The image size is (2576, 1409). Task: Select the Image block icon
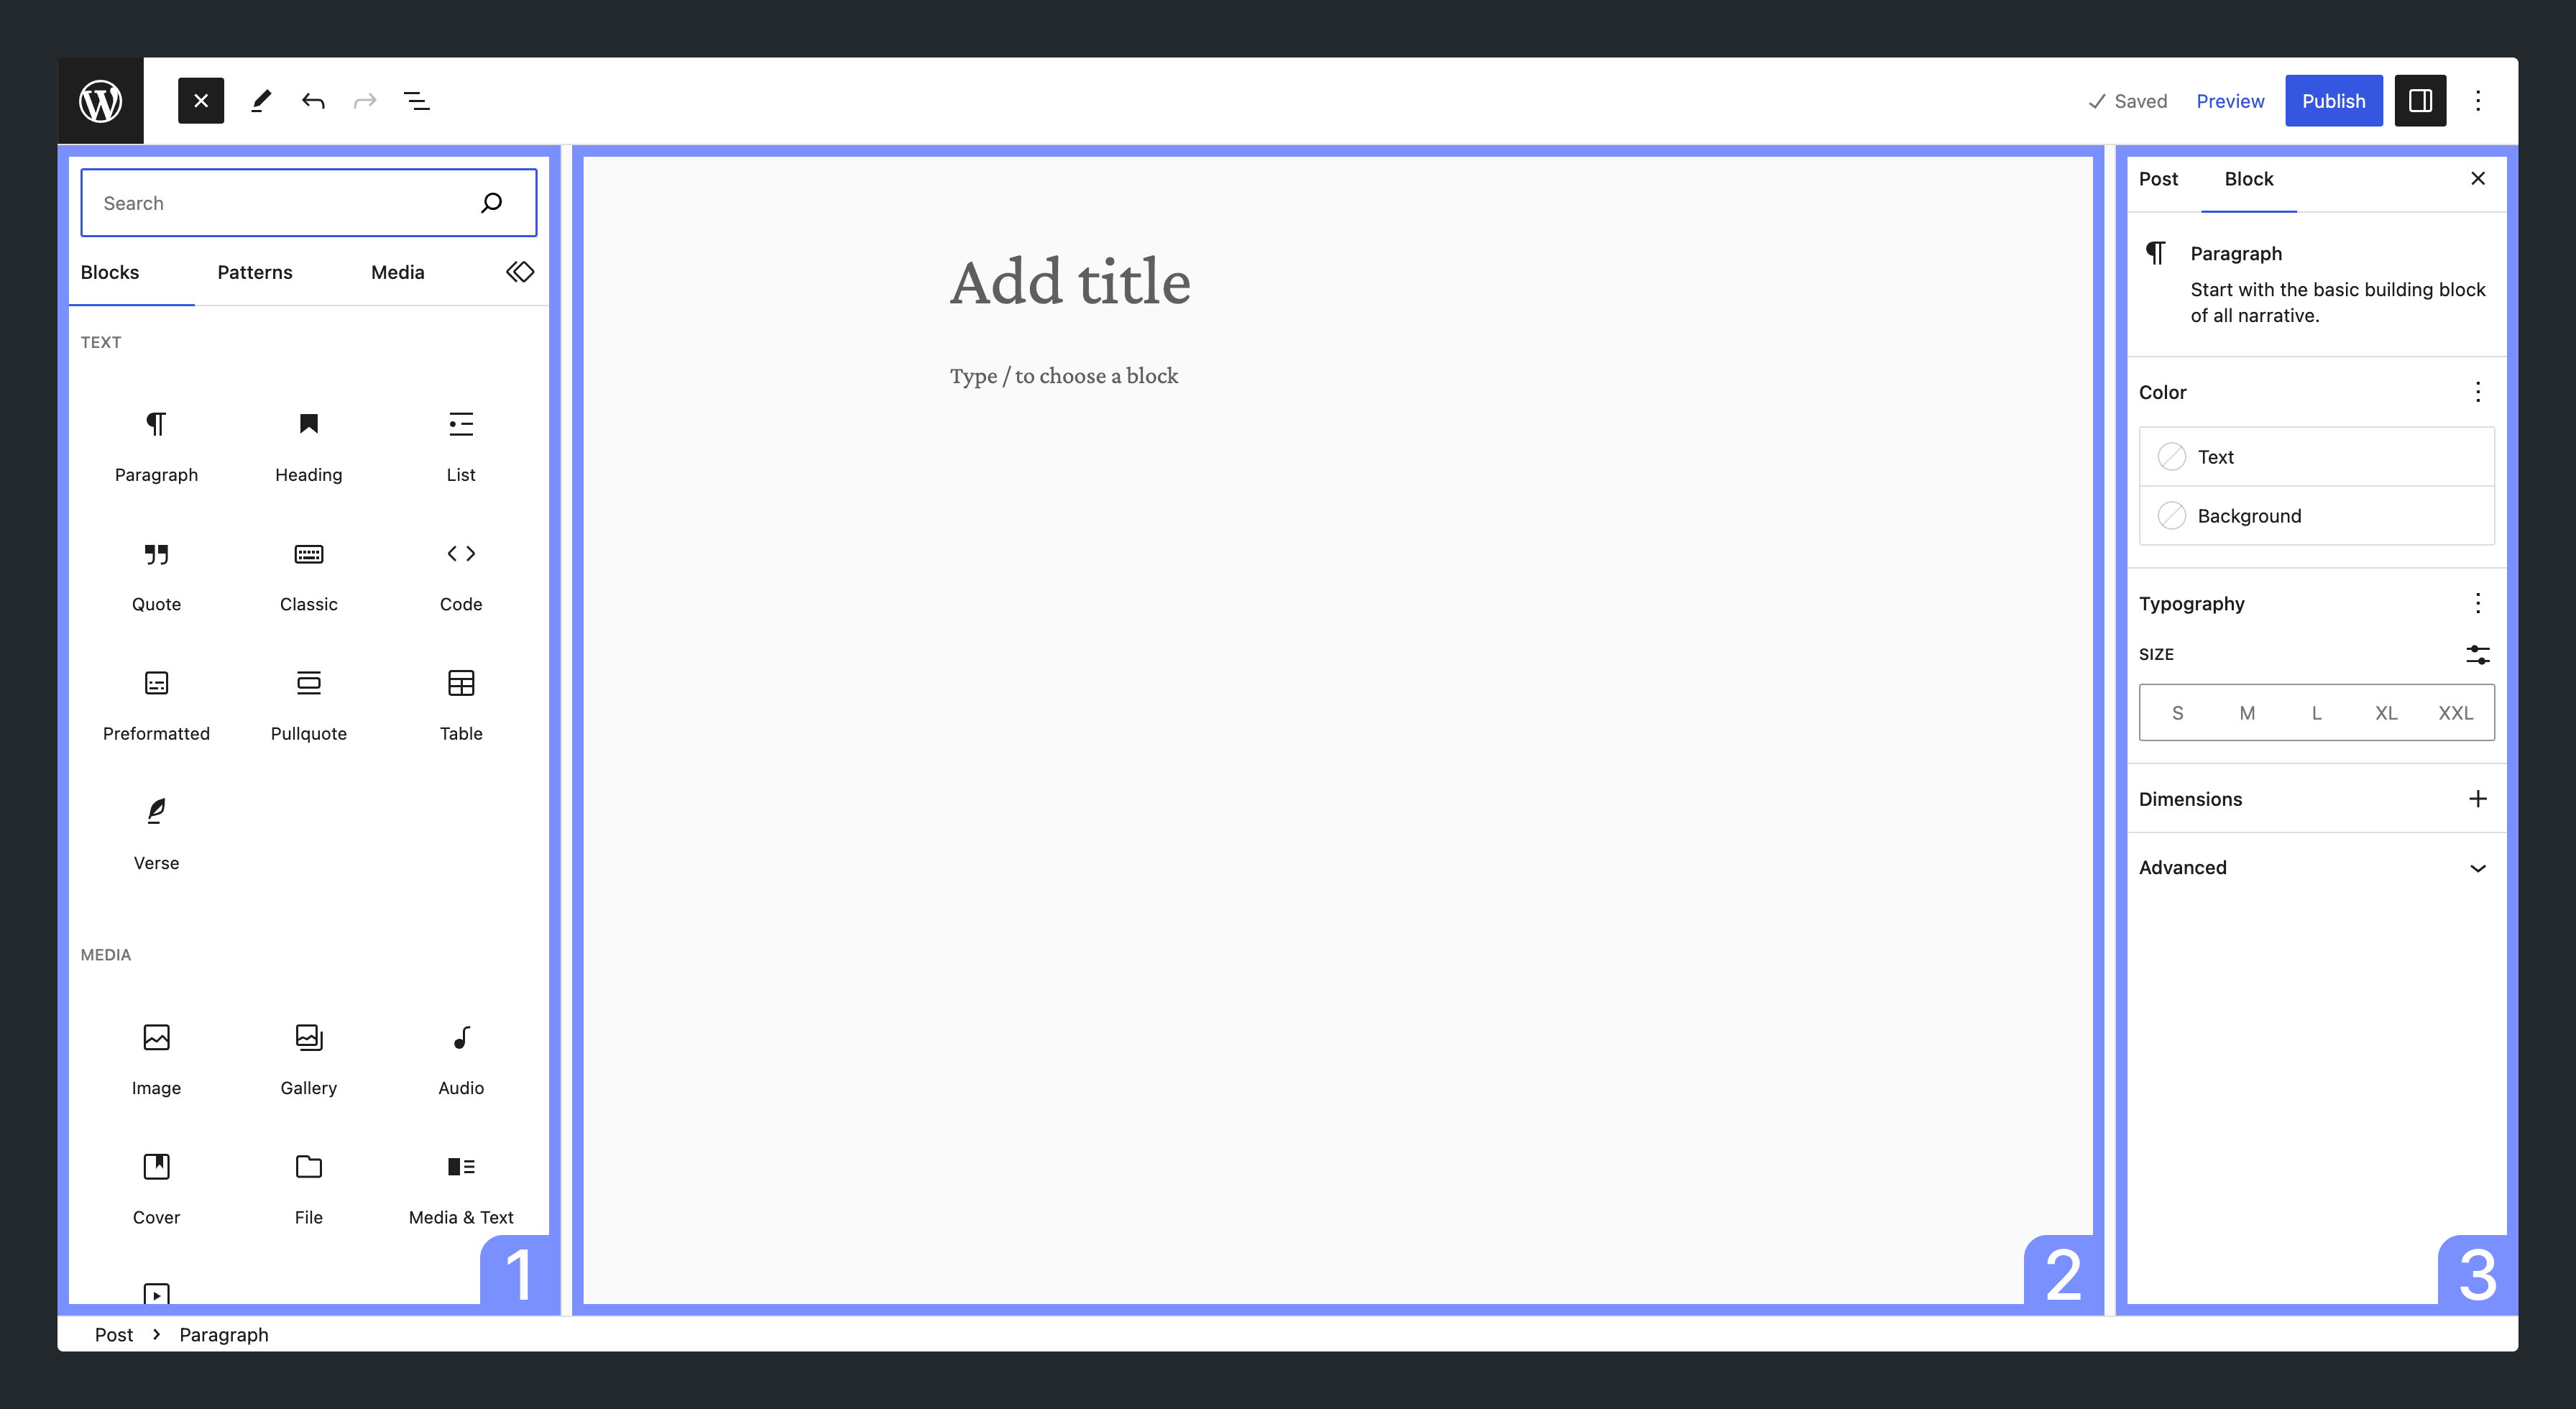(156, 1037)
